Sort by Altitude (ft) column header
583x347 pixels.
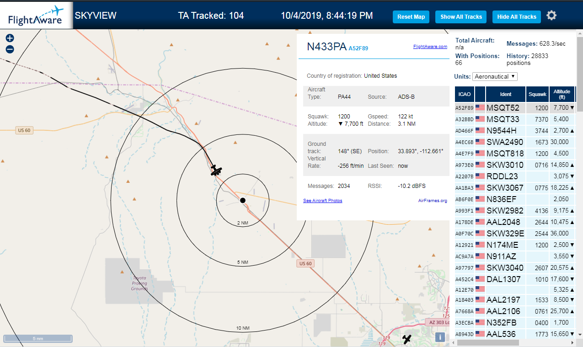coord(562,94)
